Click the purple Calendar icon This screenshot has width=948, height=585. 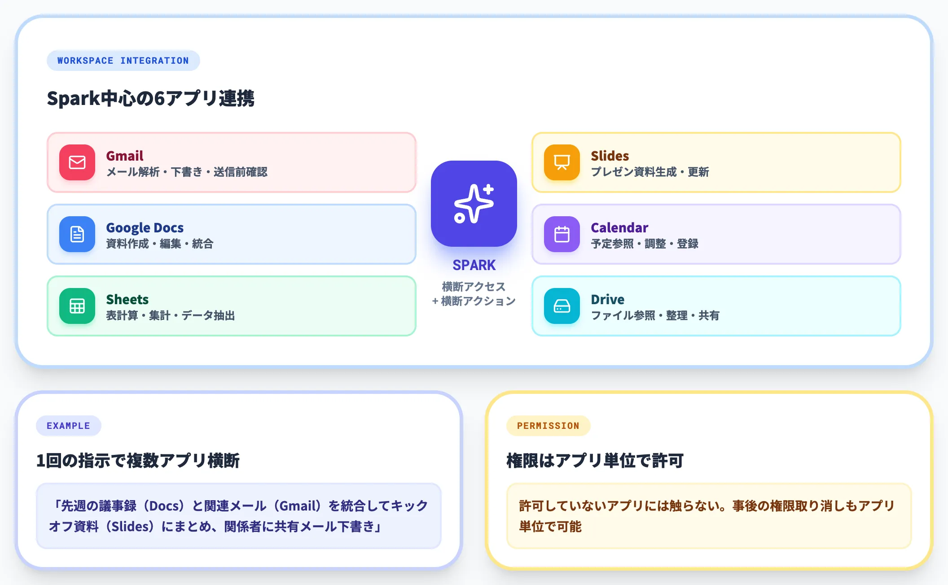pos(562,234)
